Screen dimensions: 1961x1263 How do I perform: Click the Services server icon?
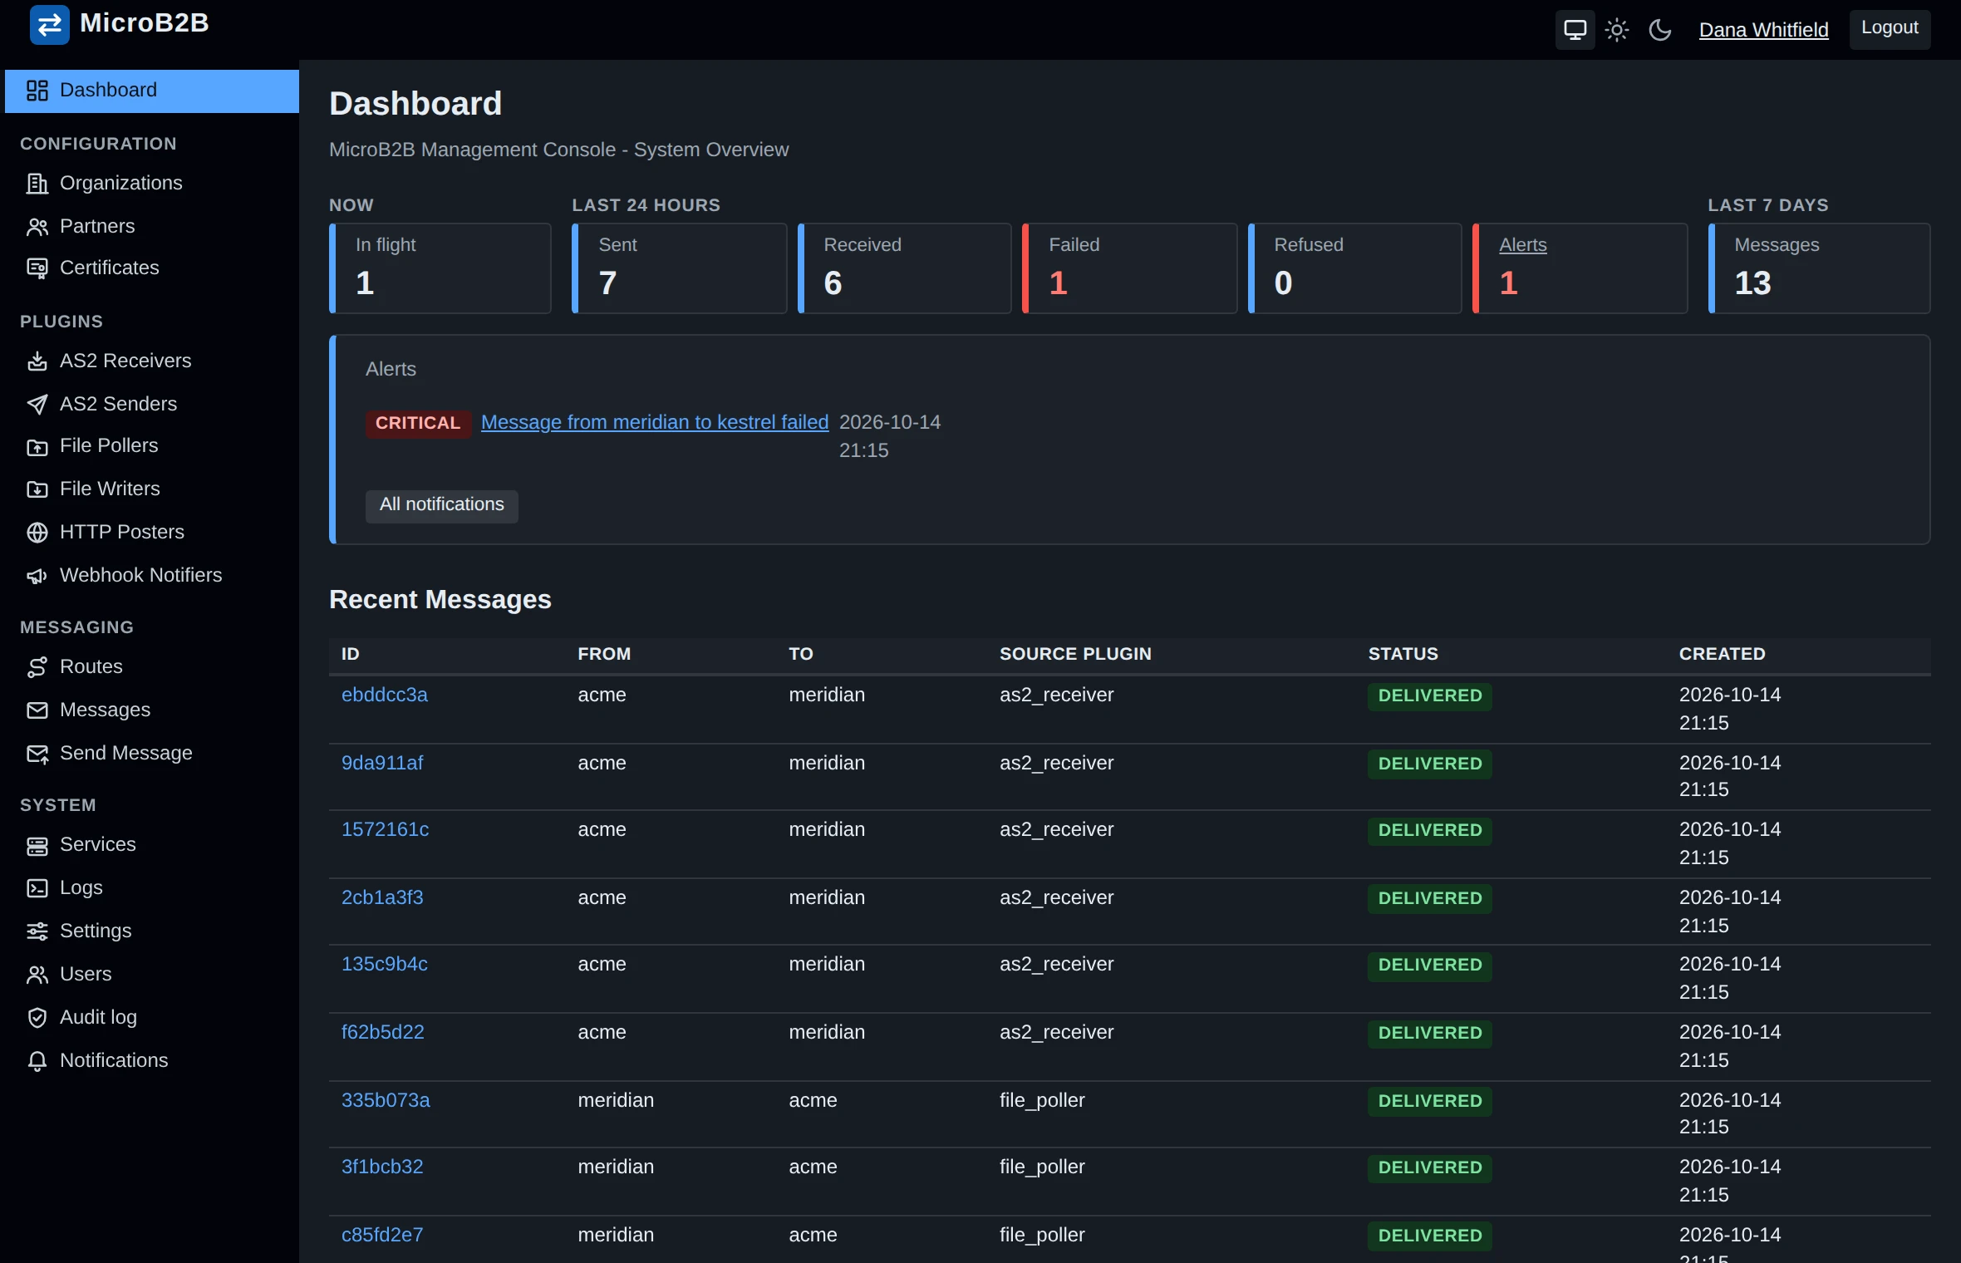pos(37,846)
